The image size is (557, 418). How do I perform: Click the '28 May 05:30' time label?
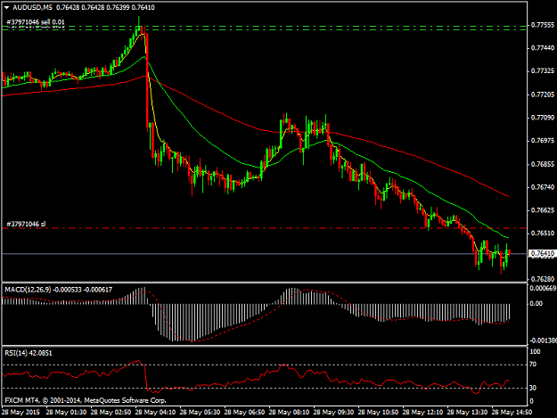[200, 413]
